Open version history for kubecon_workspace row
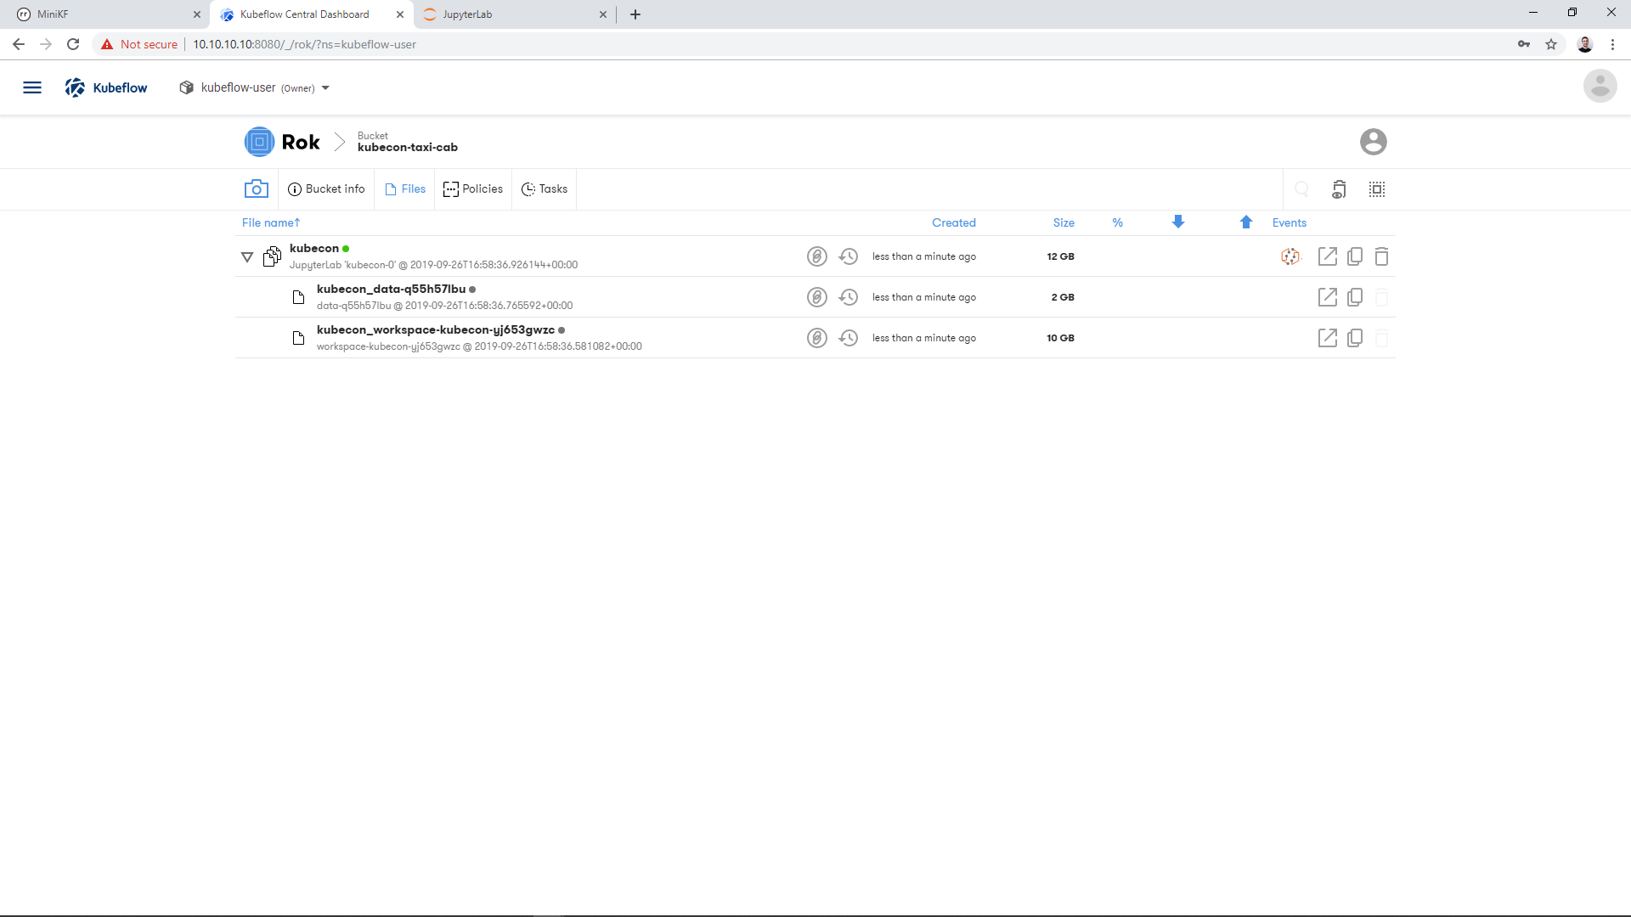This screenshot has width=1631, height=917. (848, 338)
